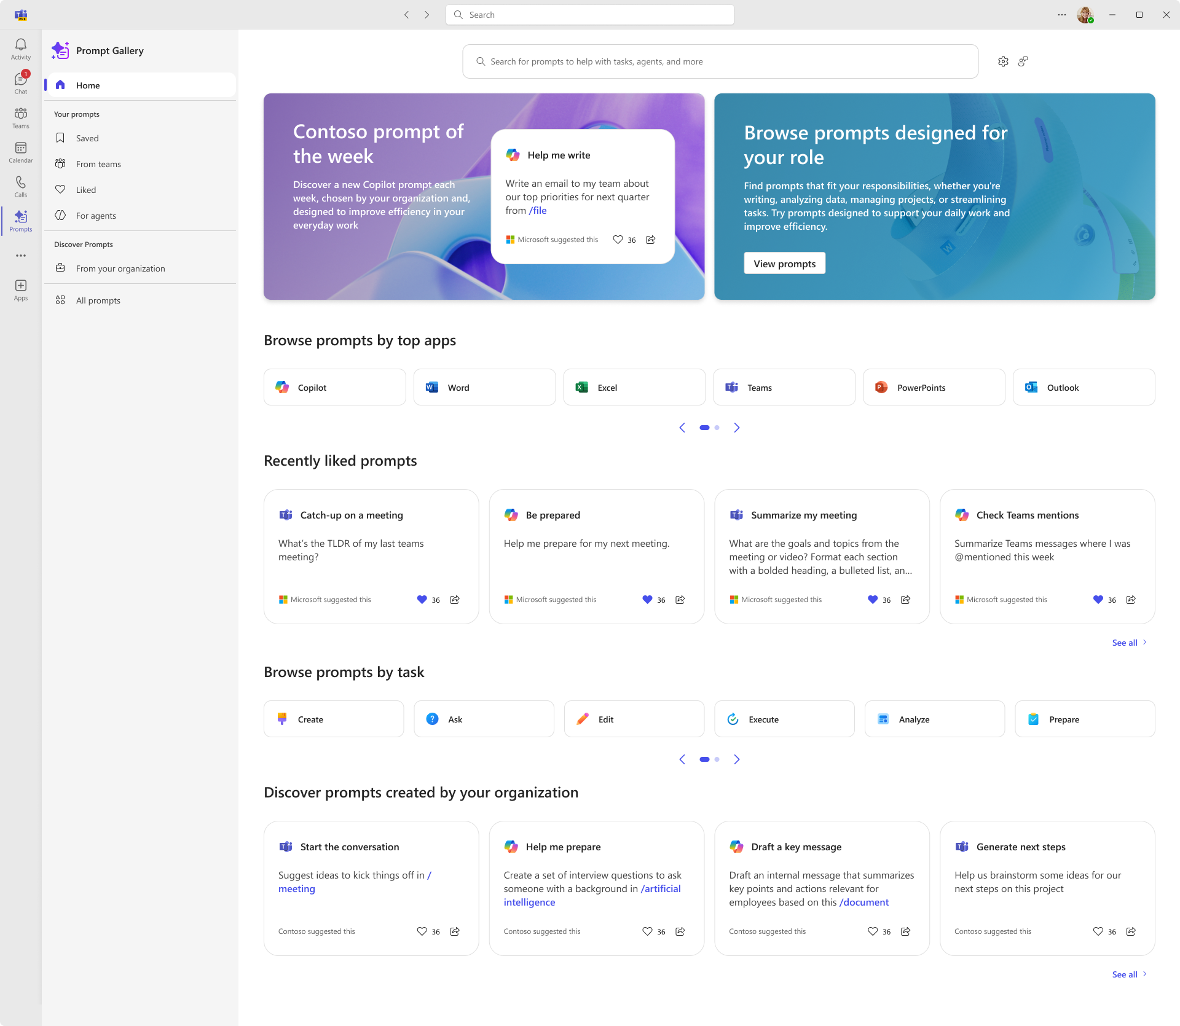
Task: Like the Generate next steps prompt
Action: coord(1098,931)
